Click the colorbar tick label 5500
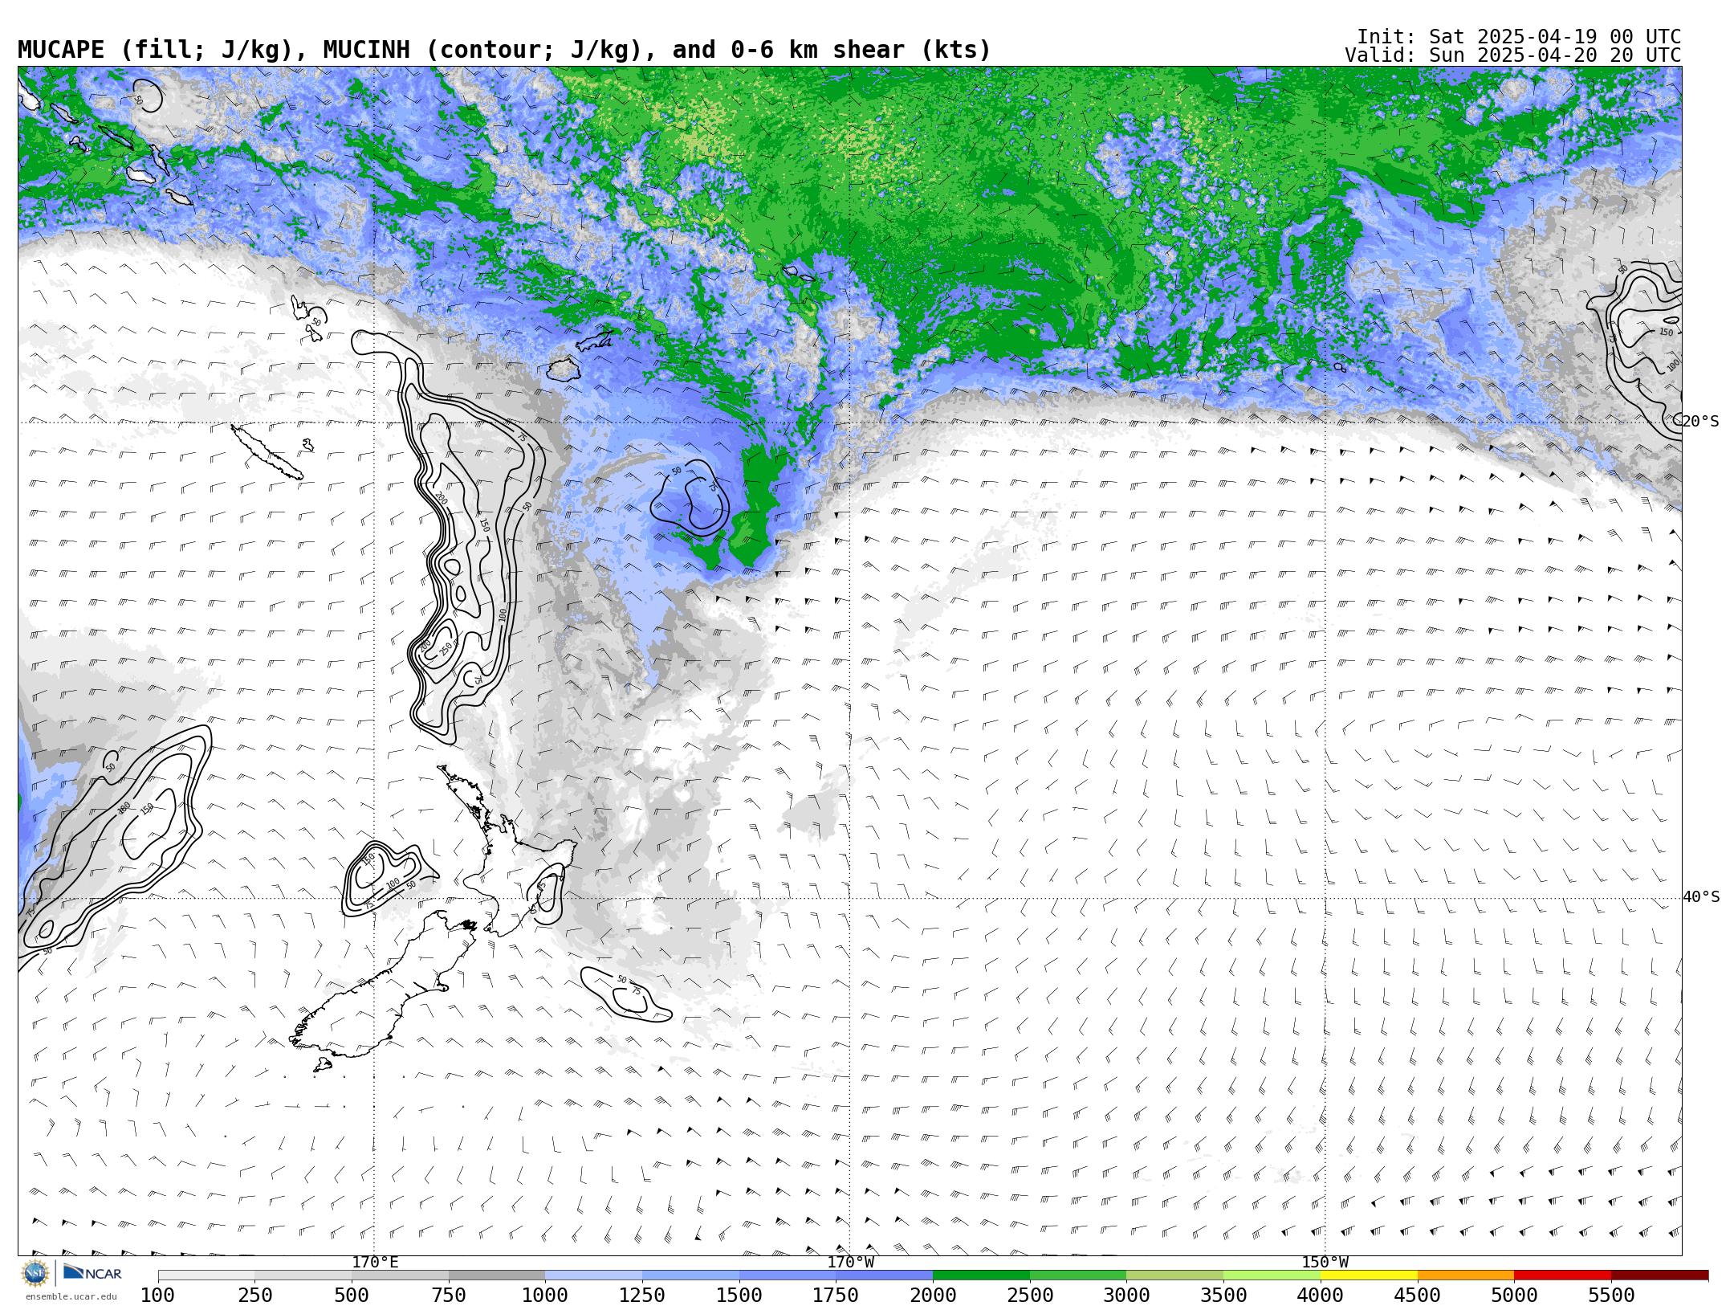The width and height of the screenshot is (1734, 1306). click(x=1611, y=1296)
